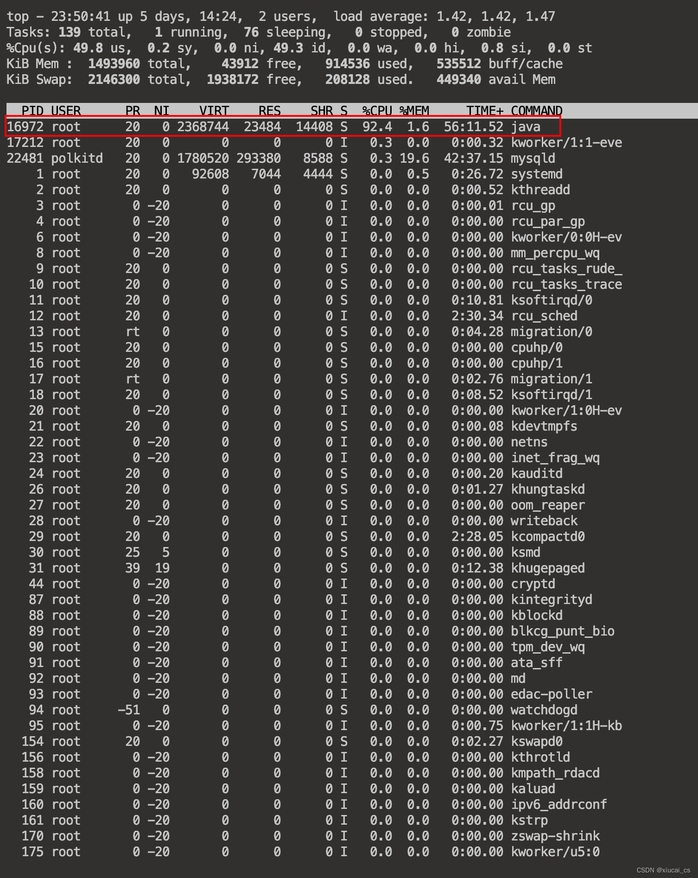Click the kswapd0 command entry
This screenshot has width=698, height=878.
point(536,742)
